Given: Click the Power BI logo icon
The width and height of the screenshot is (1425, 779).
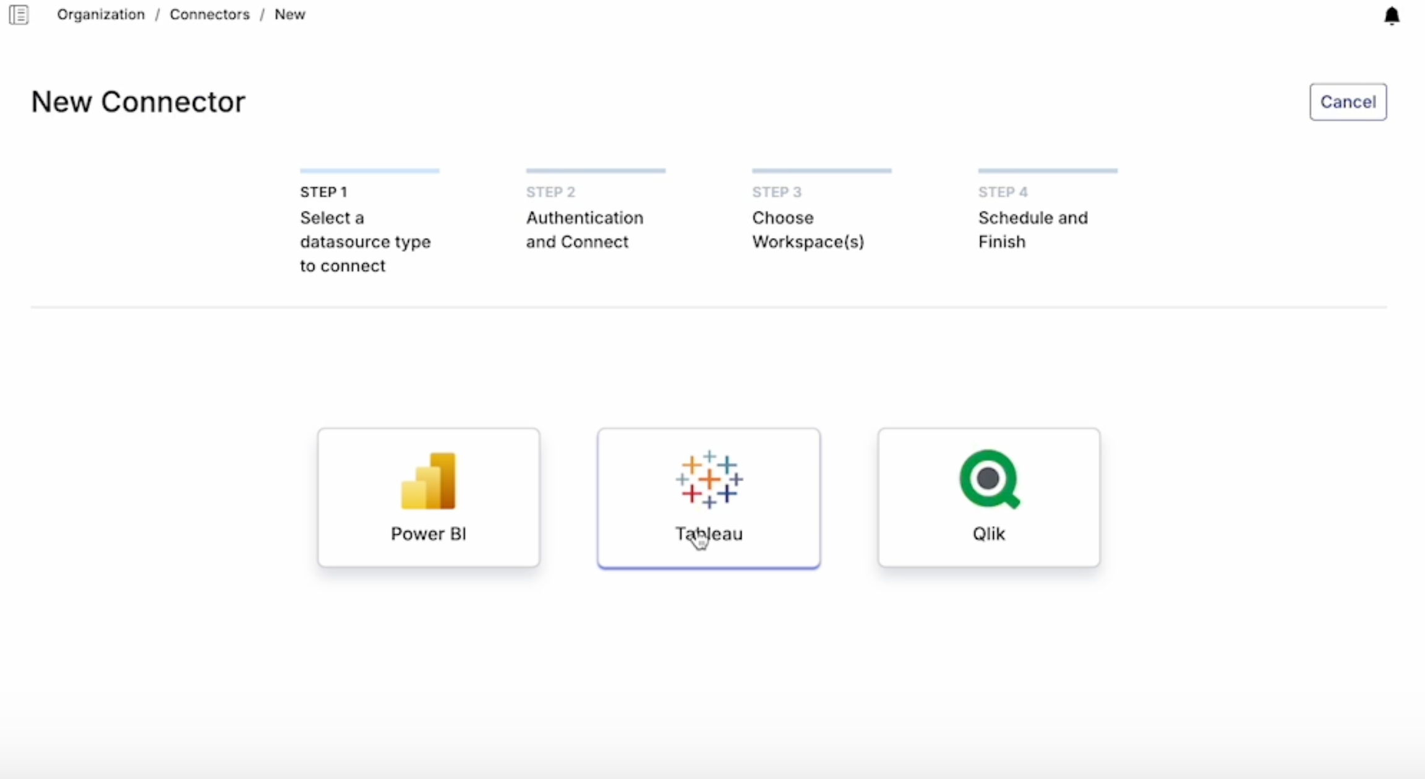Looking at the screenshot, I should pos(429,480).
